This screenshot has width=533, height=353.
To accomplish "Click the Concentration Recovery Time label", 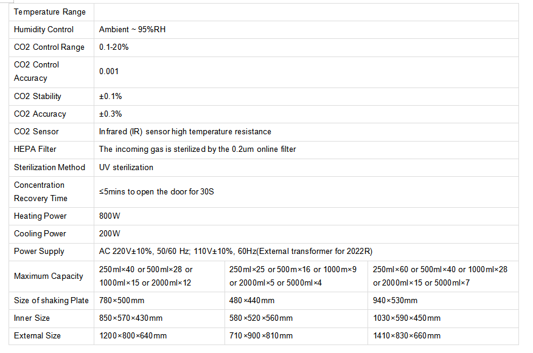I will tap(40, 192).
